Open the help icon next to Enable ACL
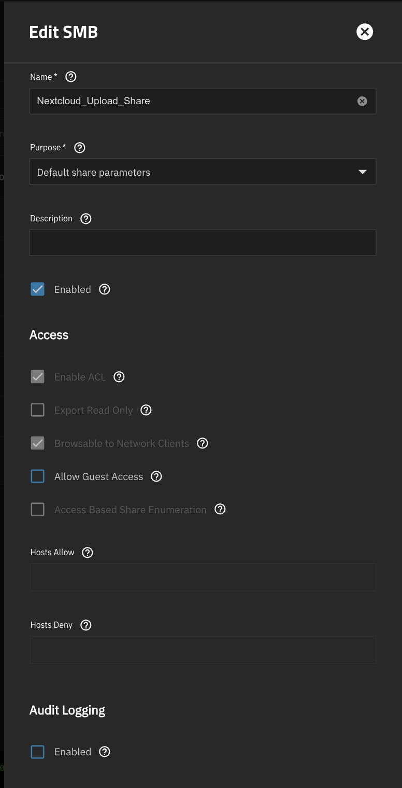 (x=119, y=377)
